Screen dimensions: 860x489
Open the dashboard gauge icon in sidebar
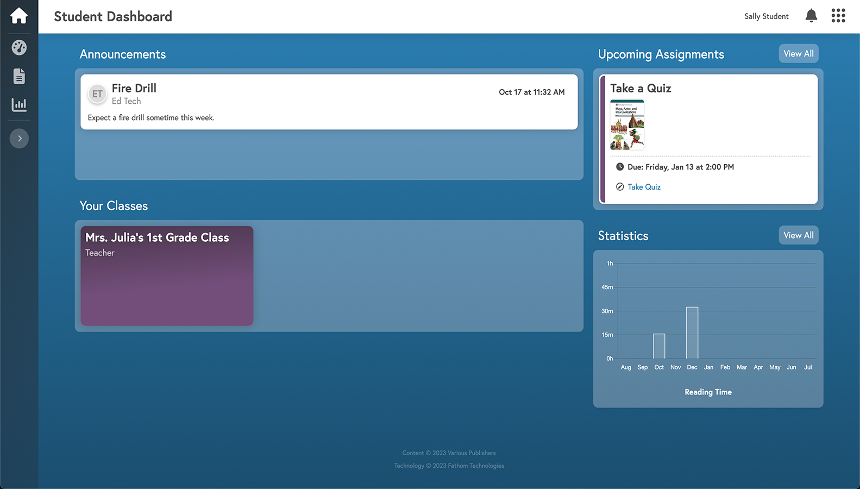tap(19, 48)
